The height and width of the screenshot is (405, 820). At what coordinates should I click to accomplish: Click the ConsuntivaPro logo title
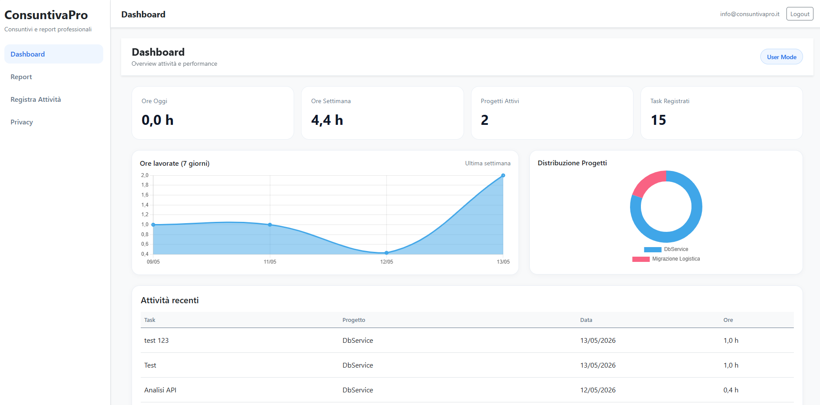click(x=46, y=15)
